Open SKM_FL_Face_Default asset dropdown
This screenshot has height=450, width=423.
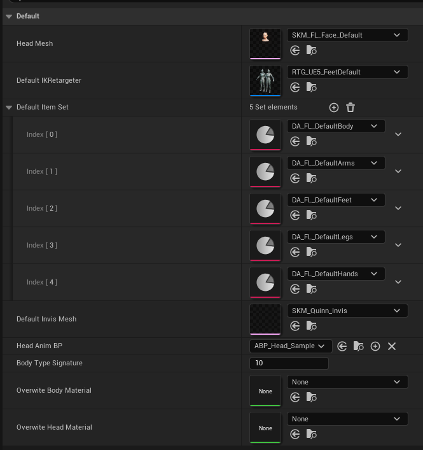tap(347, 35)
